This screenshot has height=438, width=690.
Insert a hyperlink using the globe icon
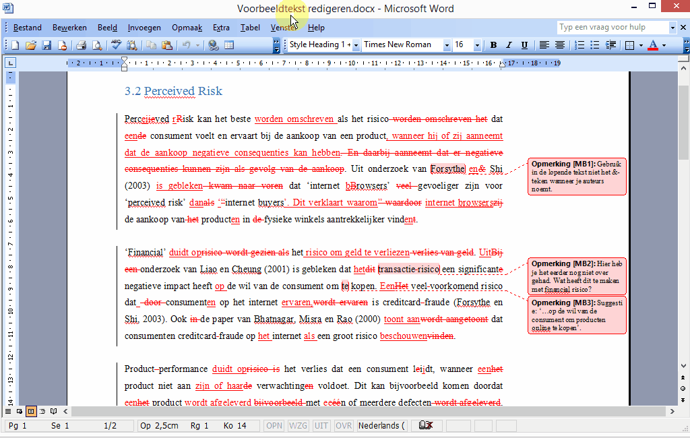(x=214, y=45)
